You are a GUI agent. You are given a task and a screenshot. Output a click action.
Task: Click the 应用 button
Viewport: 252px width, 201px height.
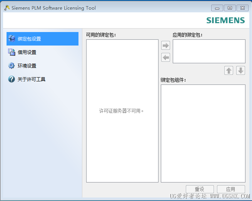[231, 189]
